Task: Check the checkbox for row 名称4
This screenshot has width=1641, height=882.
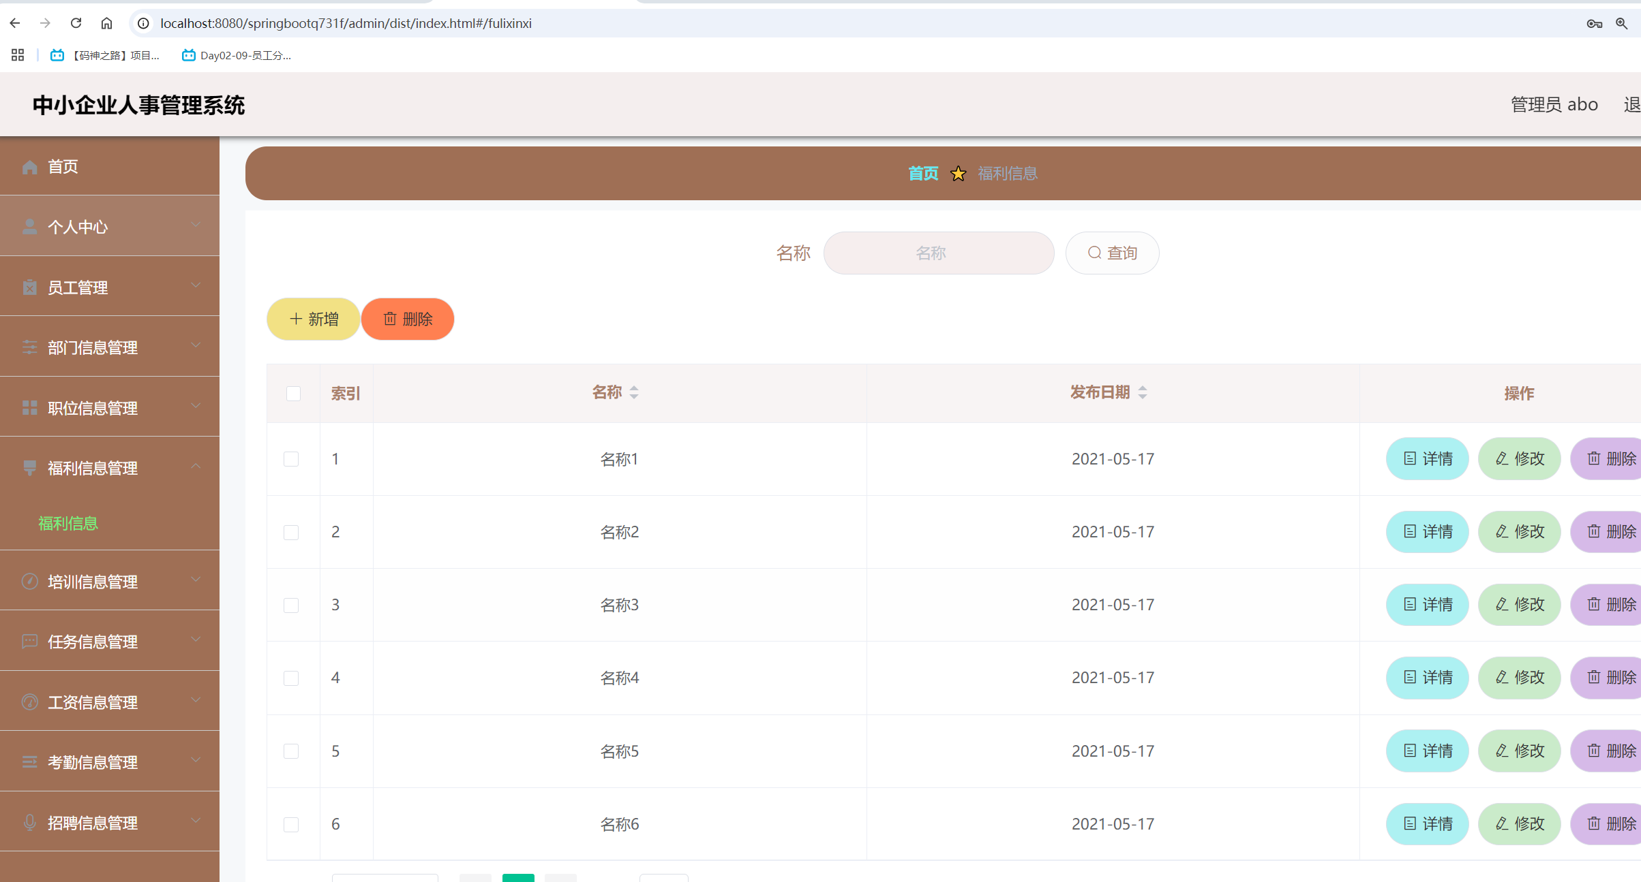Action: click(x=291, y=678)
